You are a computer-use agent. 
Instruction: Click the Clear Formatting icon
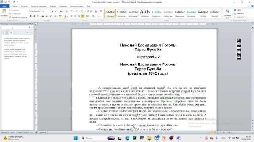pos(67,11)
